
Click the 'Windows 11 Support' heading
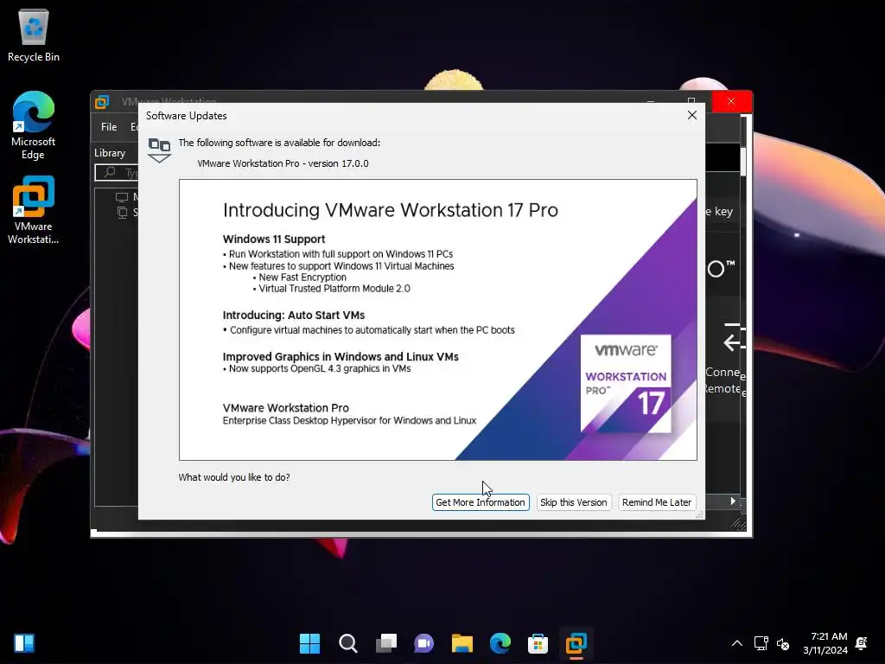click(274, 239)
